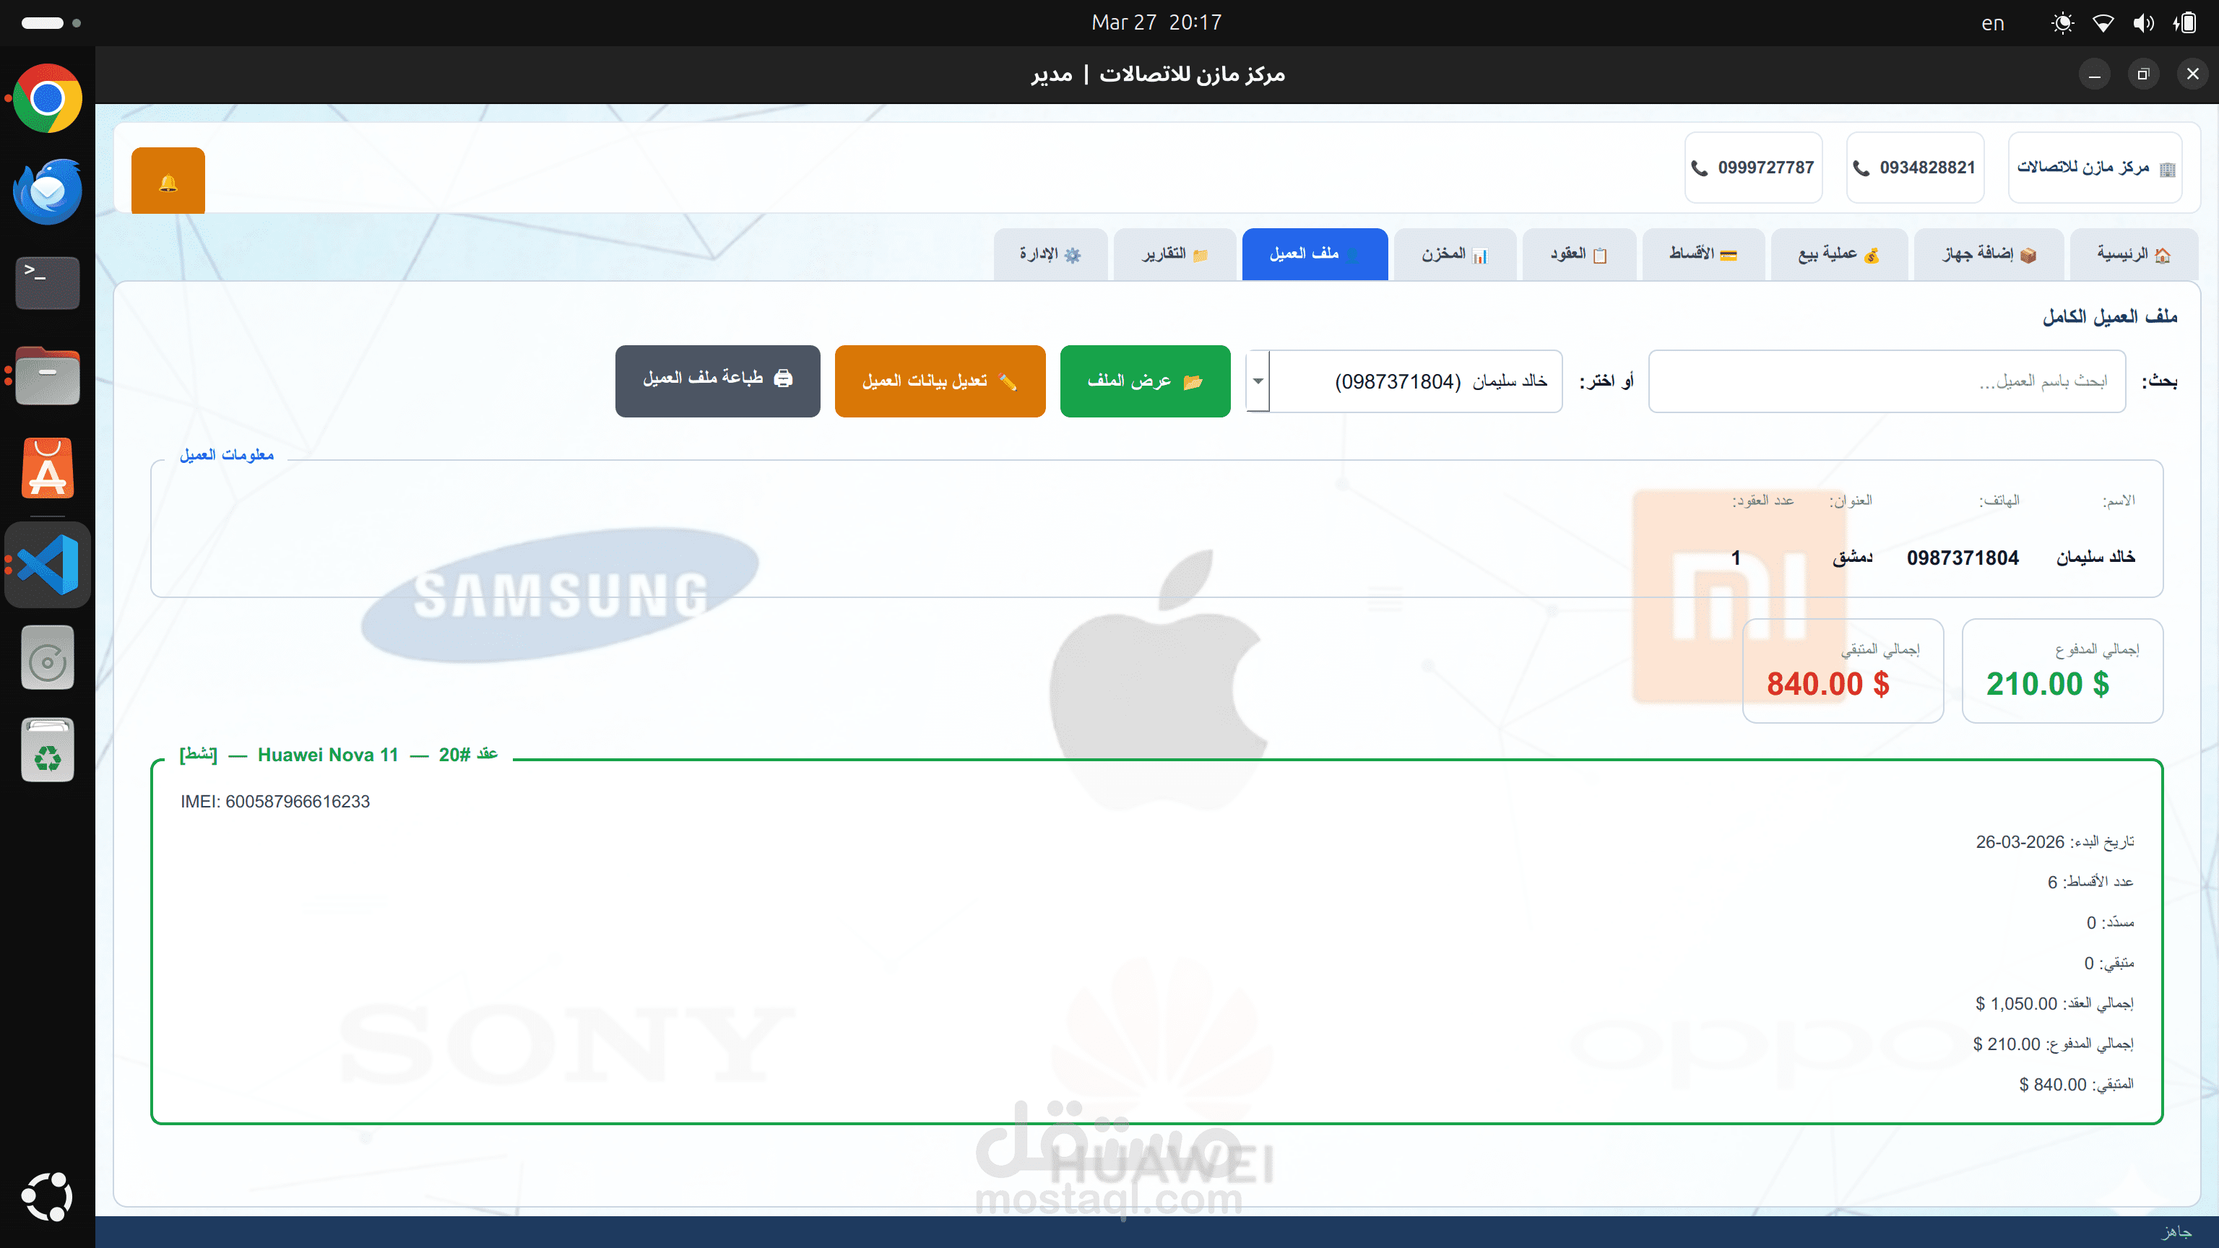
Task: Open the Files manager dock icon
Action: [48, 376]
